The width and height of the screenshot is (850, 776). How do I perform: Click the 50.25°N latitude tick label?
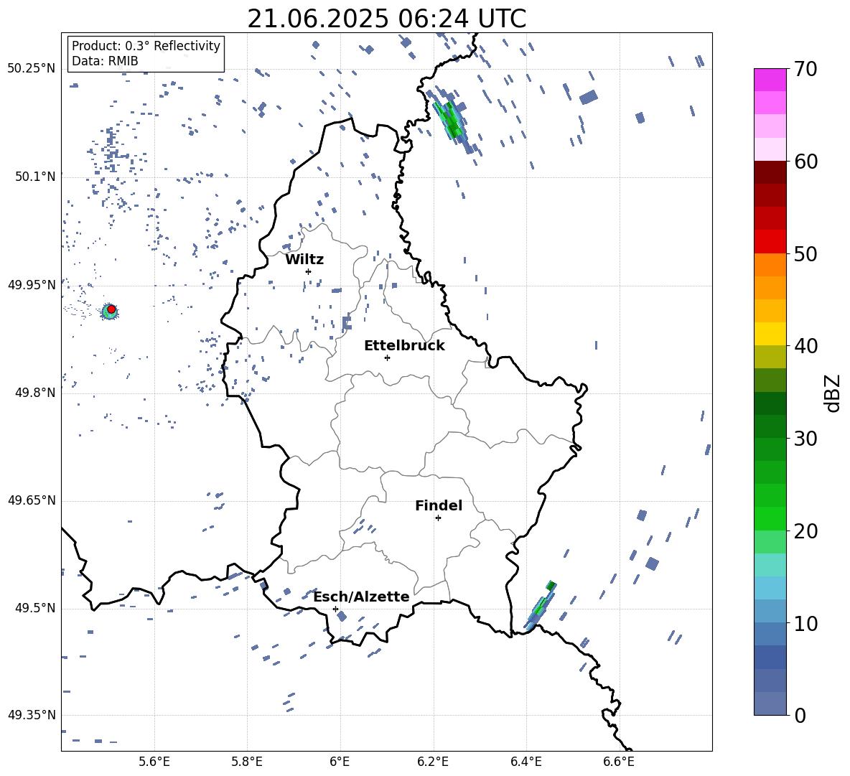pos(31,68)
